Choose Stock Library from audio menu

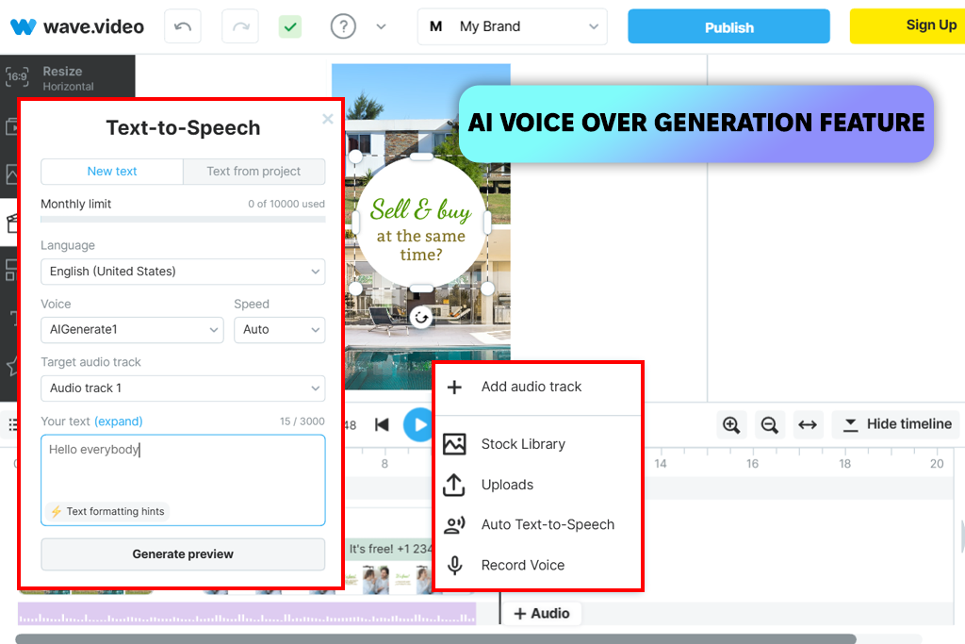(x=538, y=444)
